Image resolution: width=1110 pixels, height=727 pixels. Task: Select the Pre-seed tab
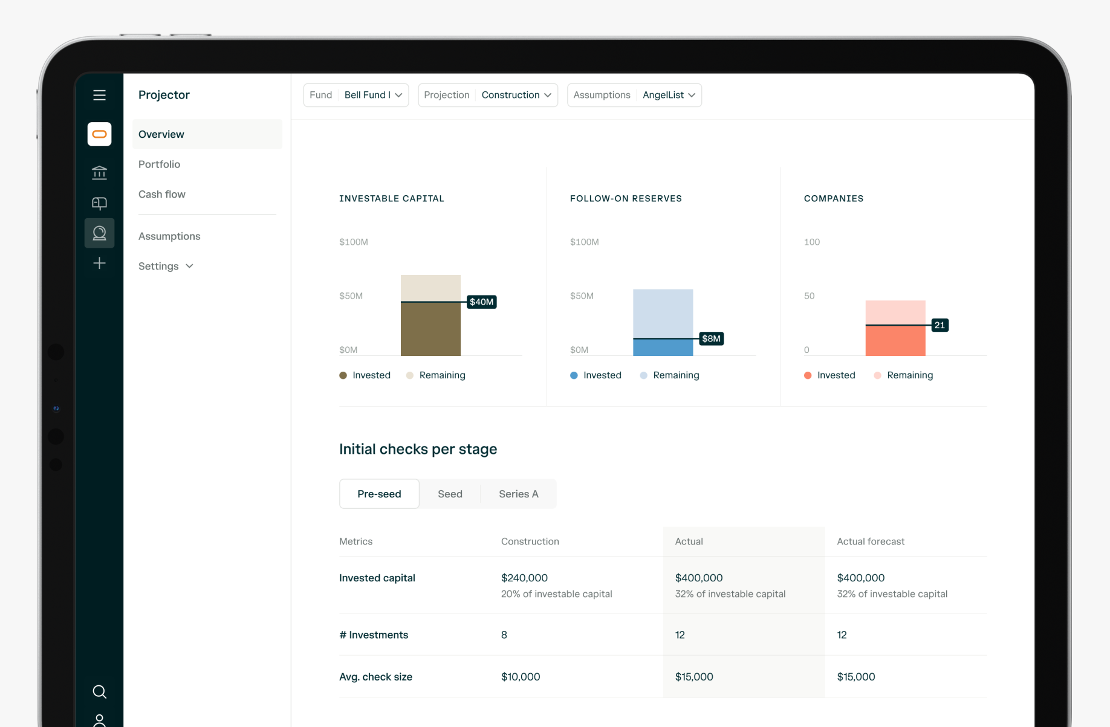click(379, 494)
